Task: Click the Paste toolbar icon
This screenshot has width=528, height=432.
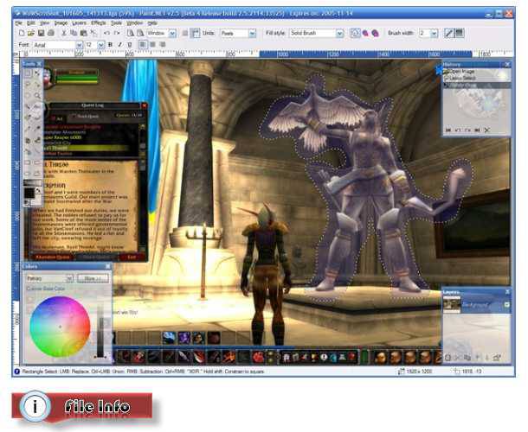Action: [x=83, y=33]
